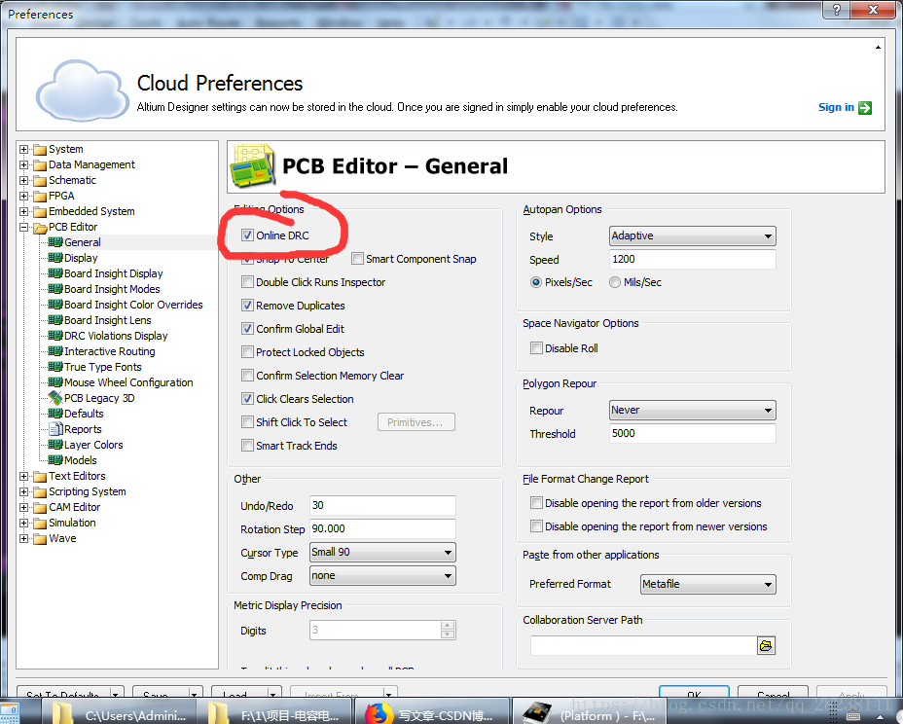
Task: Click the Sign in arrow icon
Action: pos(864,108)
